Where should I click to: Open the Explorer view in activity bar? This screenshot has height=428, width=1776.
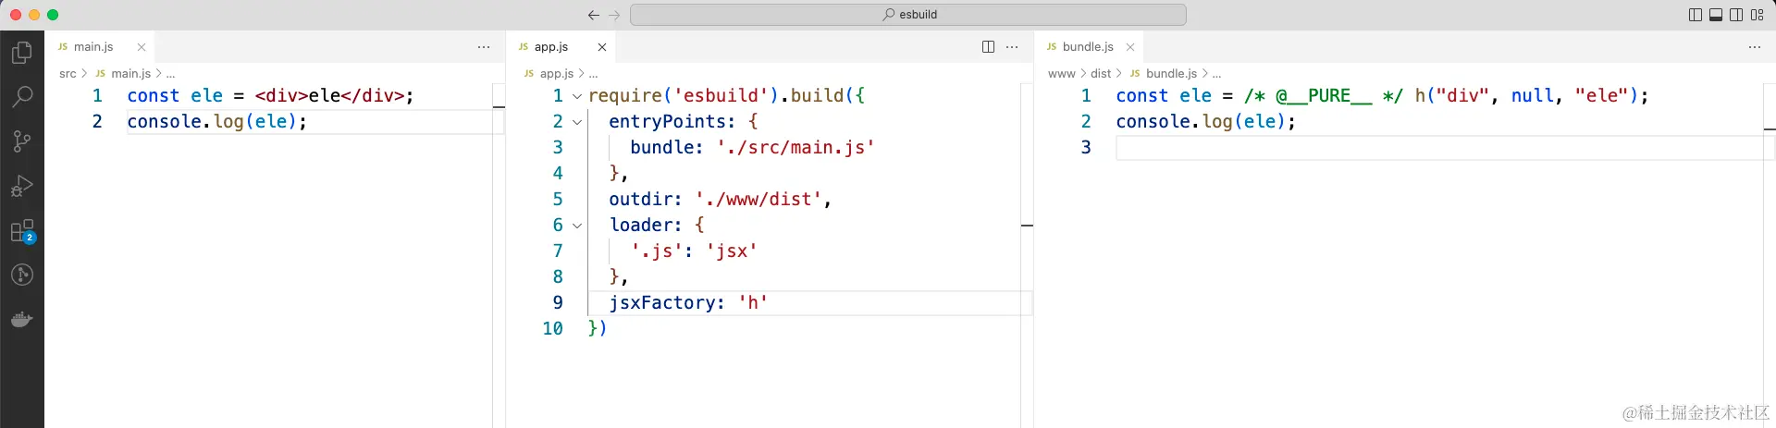[x=22, y=53]
